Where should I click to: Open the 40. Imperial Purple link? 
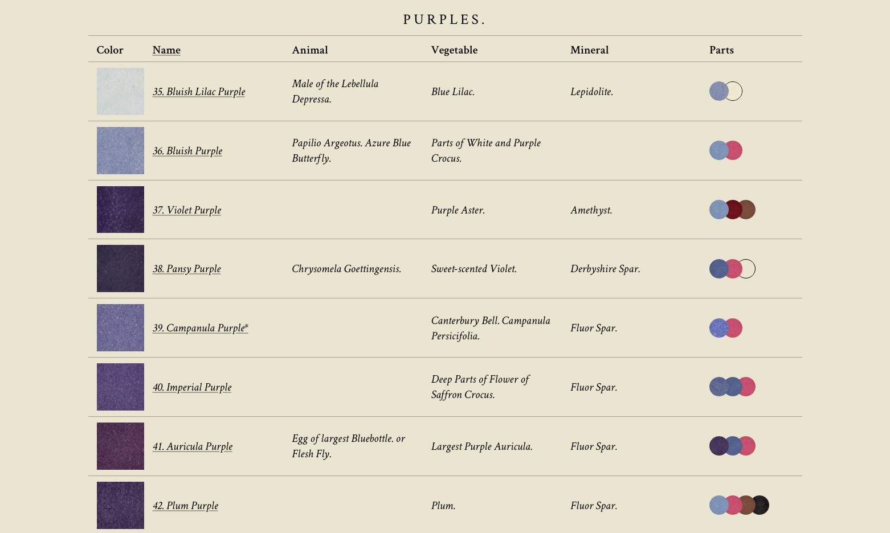coord(192,387)
